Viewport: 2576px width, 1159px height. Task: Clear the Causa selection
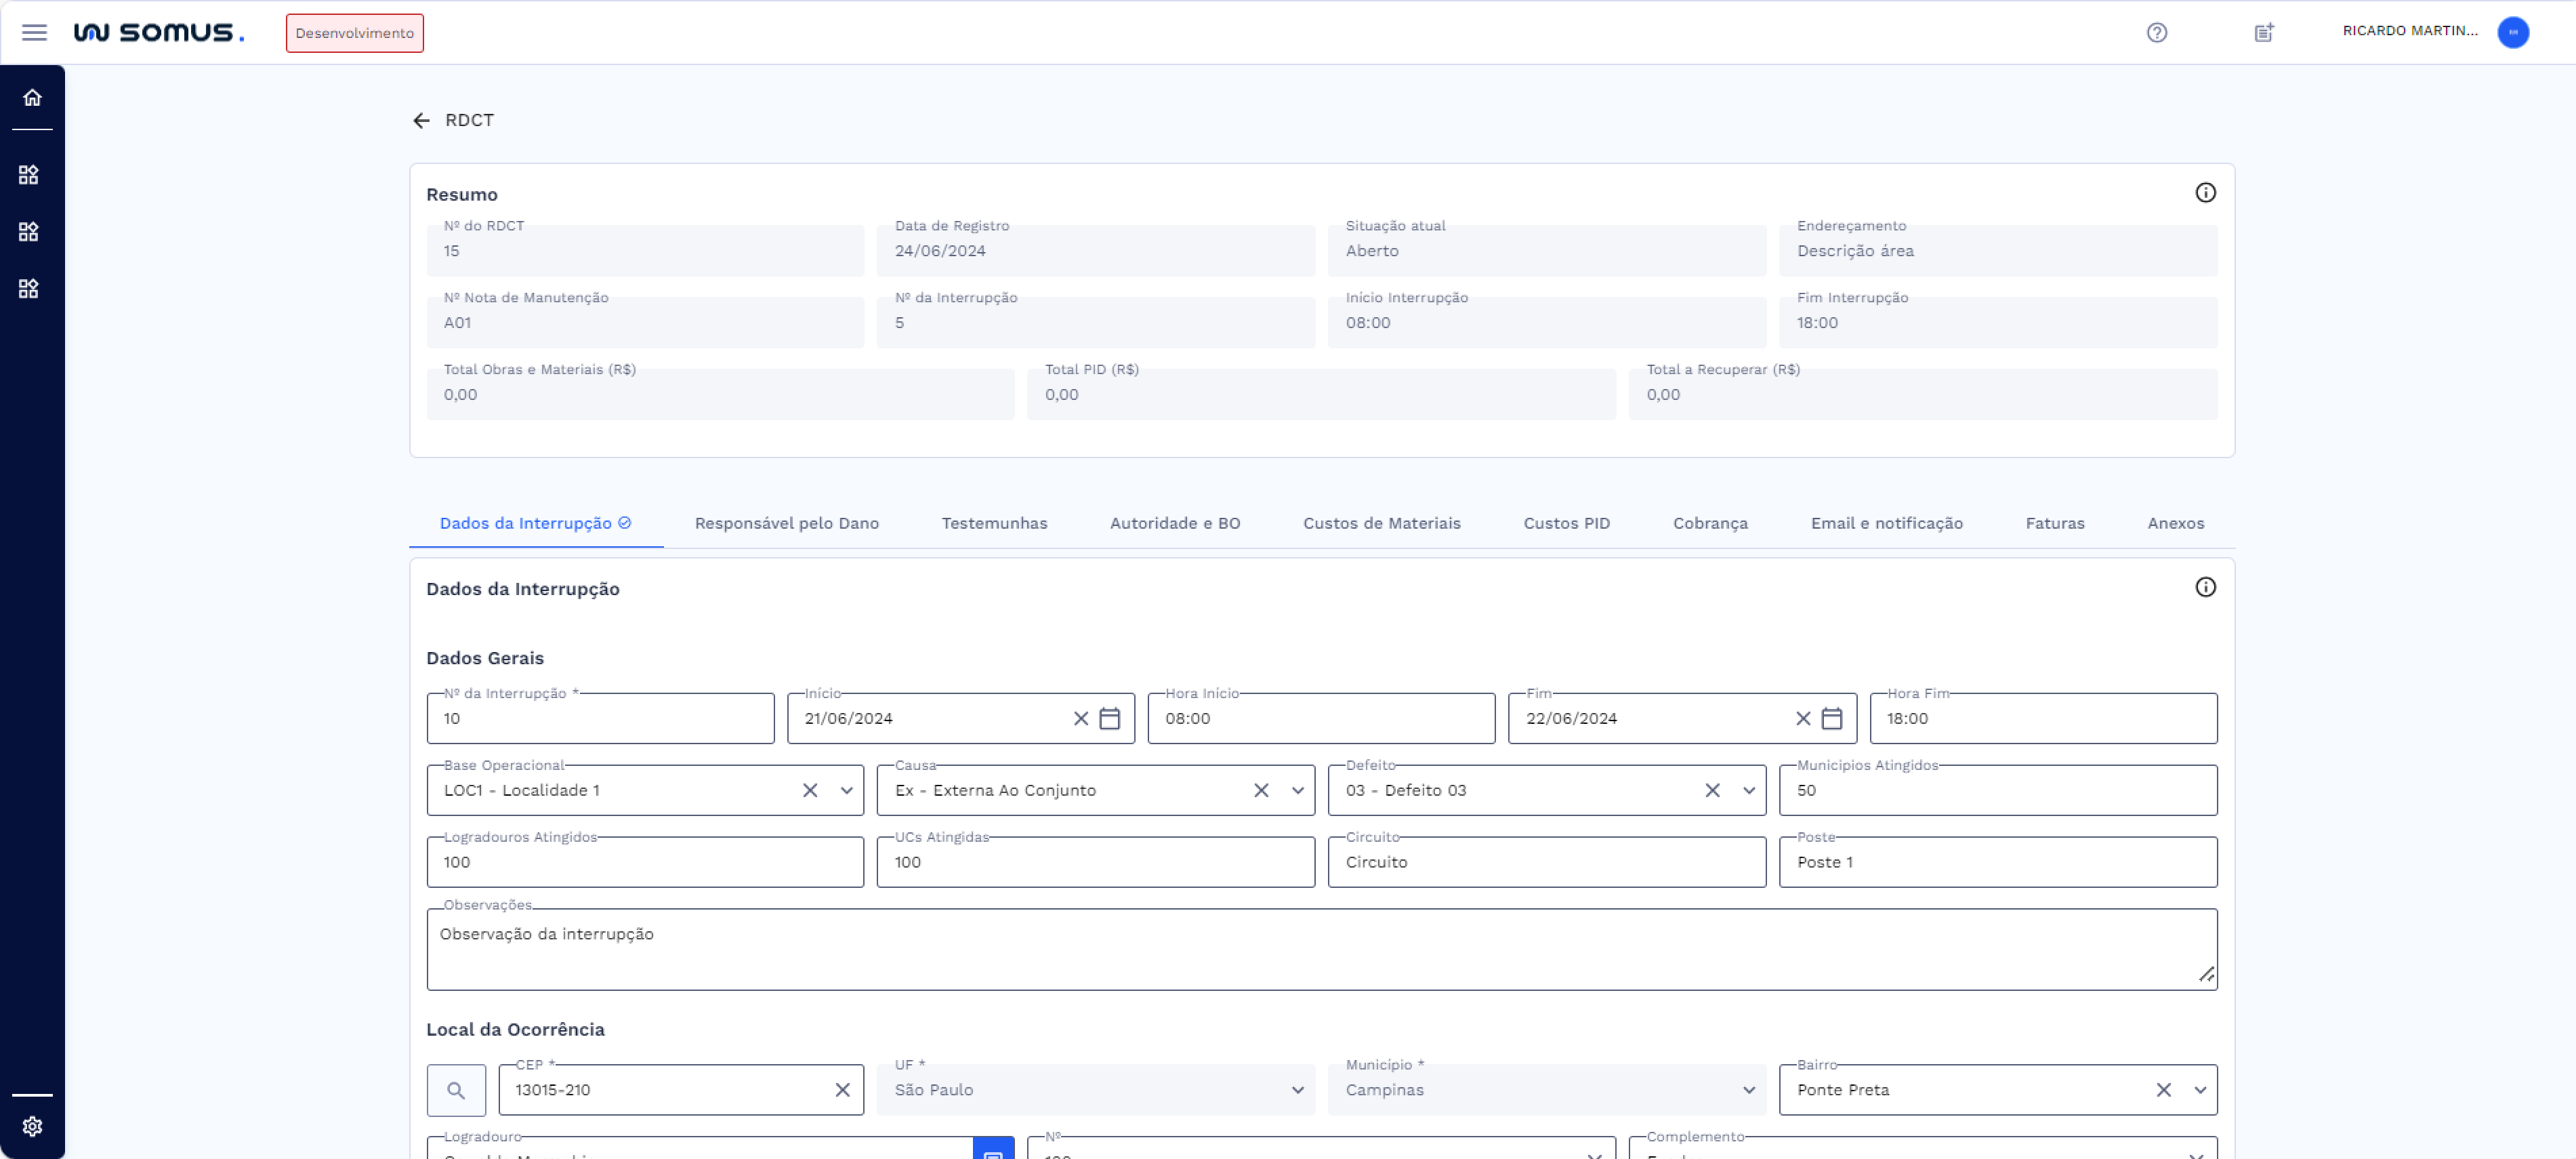pos(1261,791)
